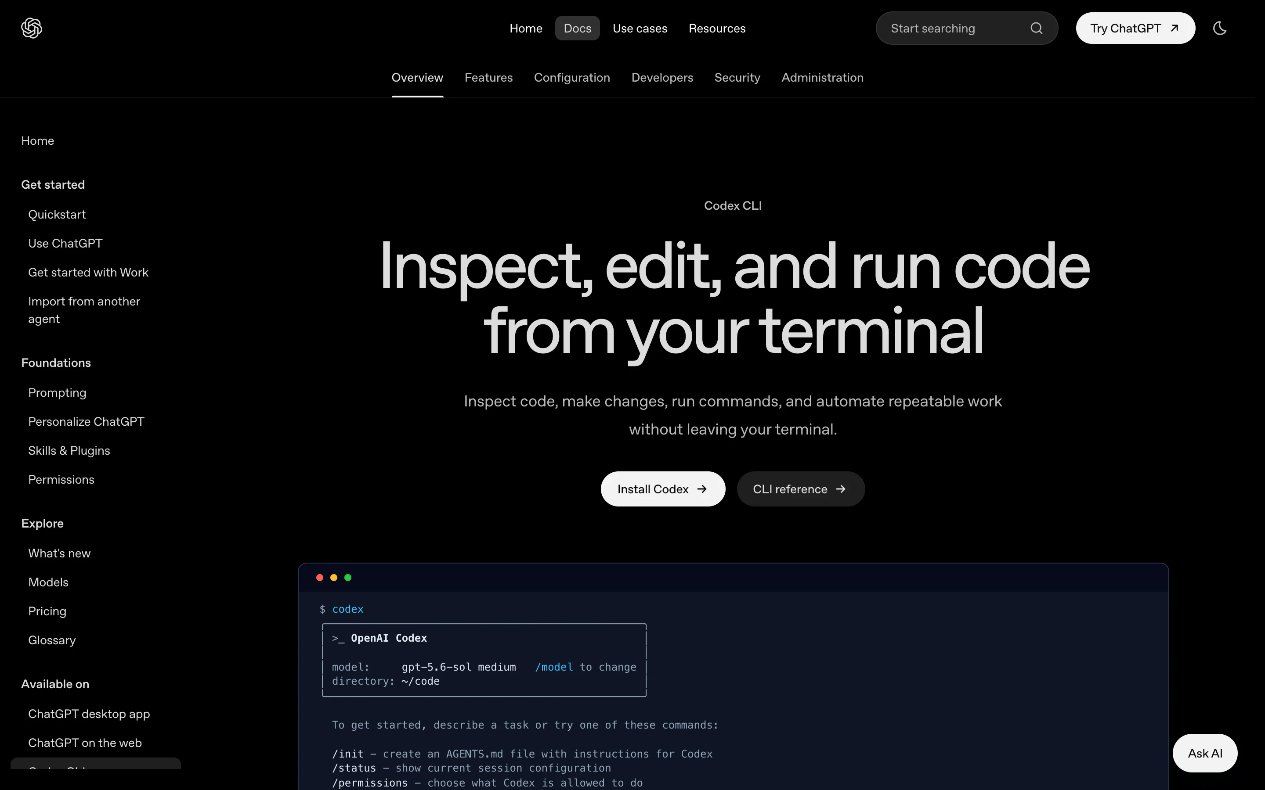The image size is (1265, 790).
Task: Click the Get started section heading
Action: point(53,184)
